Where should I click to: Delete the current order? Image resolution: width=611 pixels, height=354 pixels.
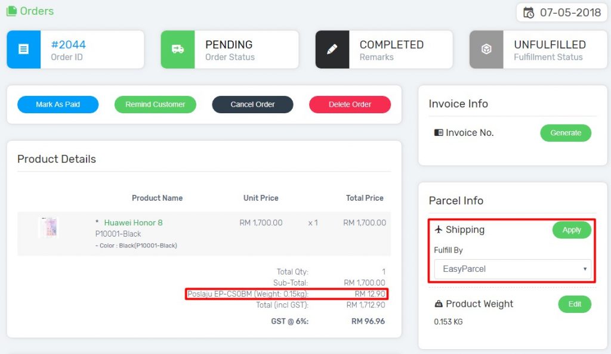(x=349, y=104)
